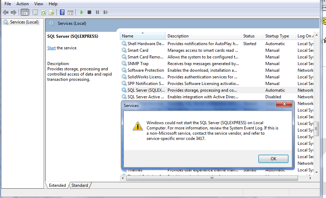Select the SQL Server Active ... service name
Viewport: 326px width, 198px height.
tap(146, 97)
